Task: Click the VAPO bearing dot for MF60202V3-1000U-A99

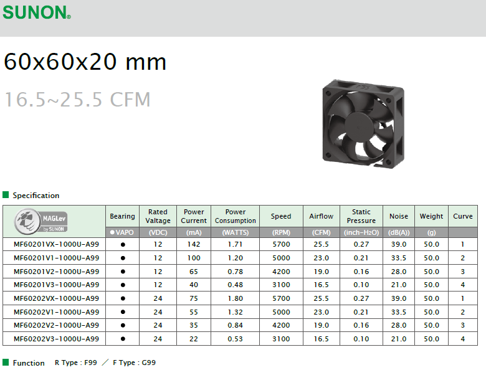Action: click(123, 339)
